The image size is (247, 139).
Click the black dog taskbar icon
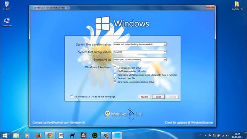click(72, 136)
